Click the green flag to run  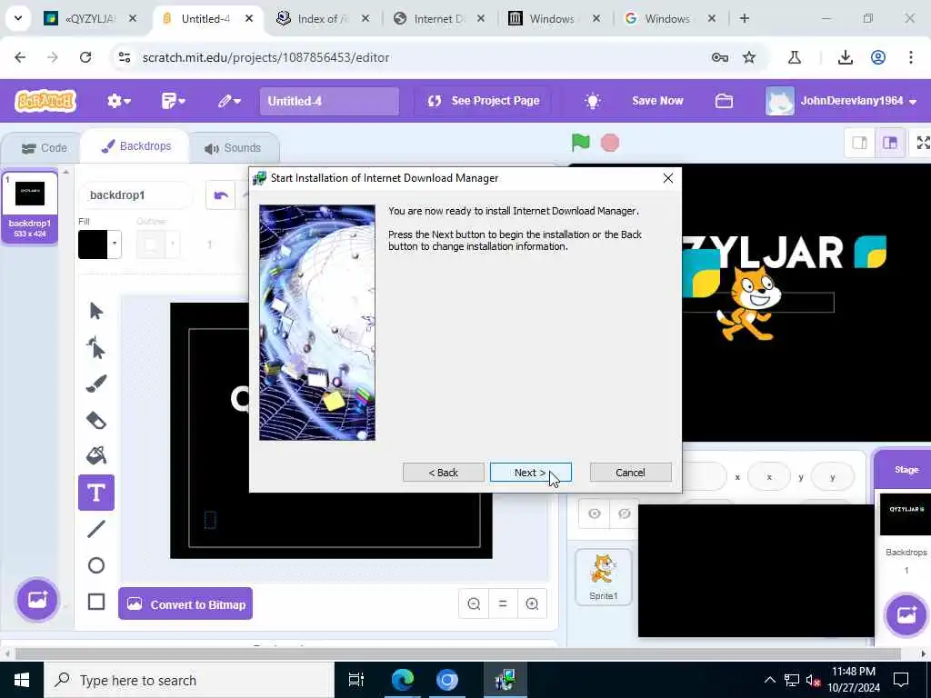(x=580, y=143)
